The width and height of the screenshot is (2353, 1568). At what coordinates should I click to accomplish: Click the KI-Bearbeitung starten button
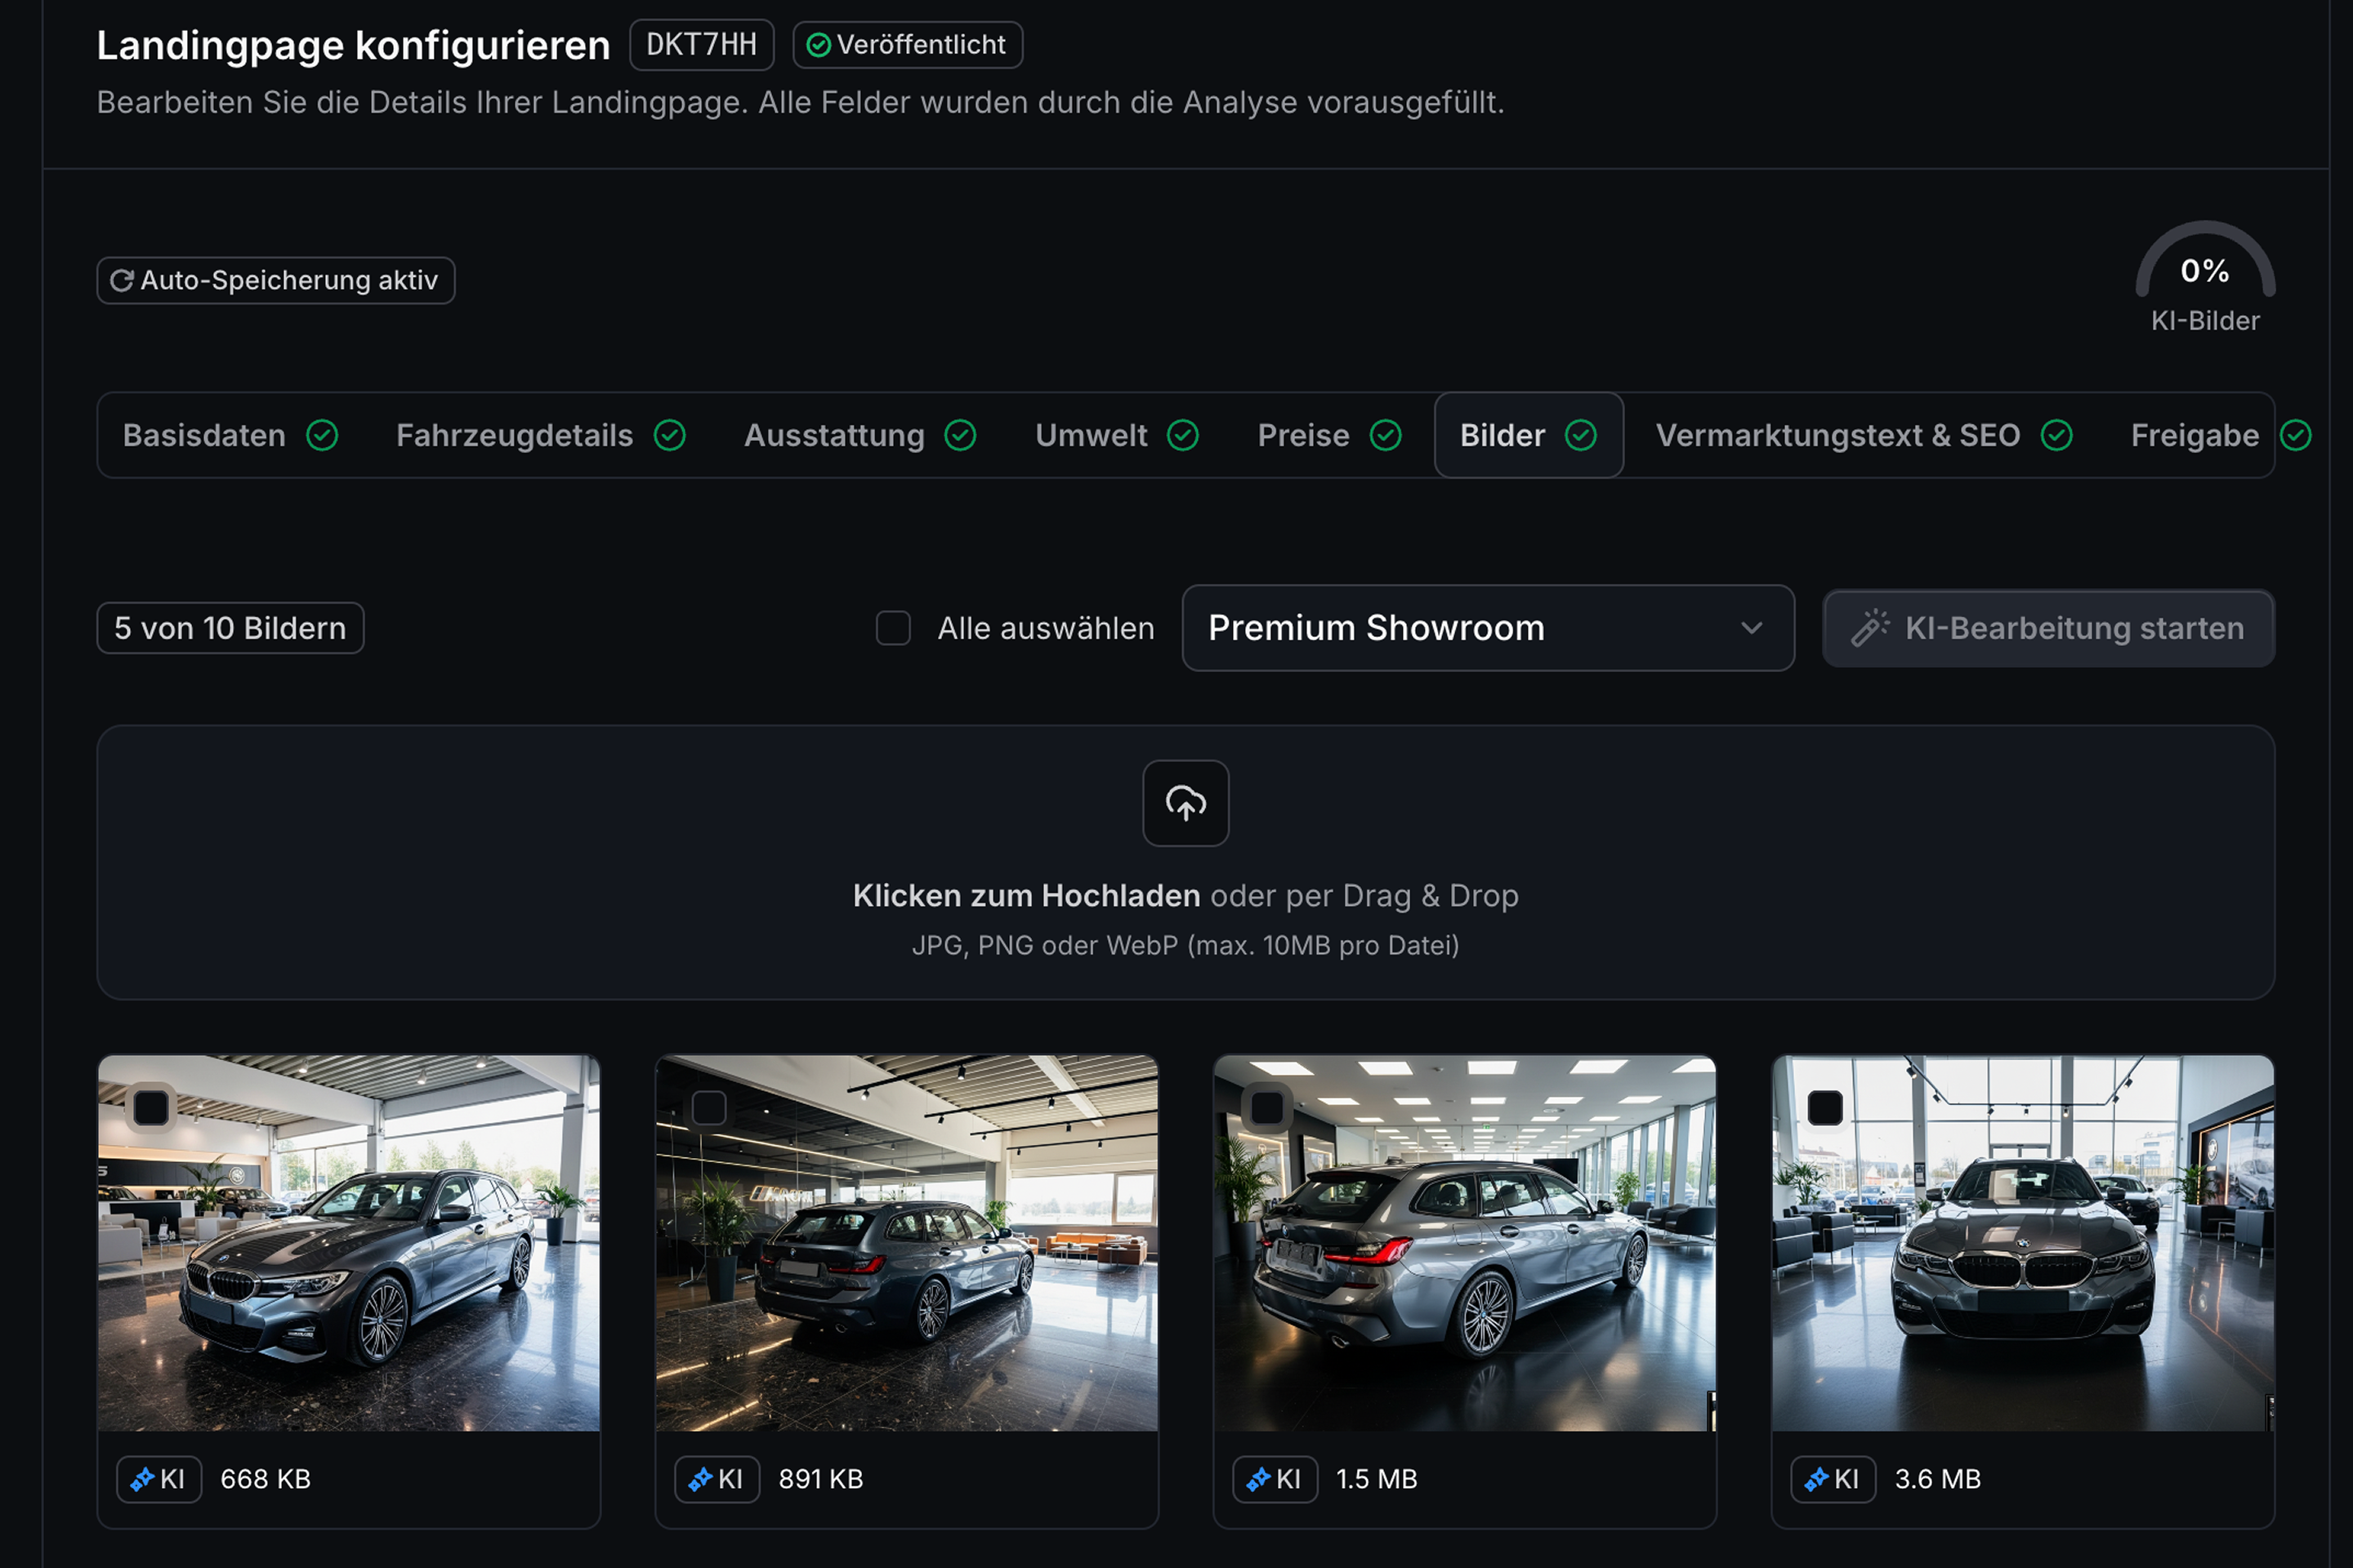[x=2048, y=628]
